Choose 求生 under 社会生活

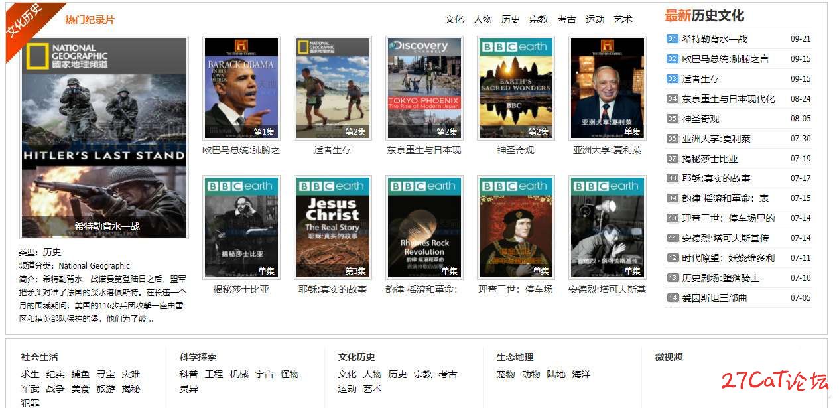coord(30,374)
